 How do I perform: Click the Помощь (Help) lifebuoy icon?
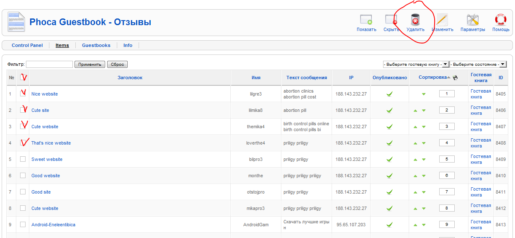click(501, 20)
